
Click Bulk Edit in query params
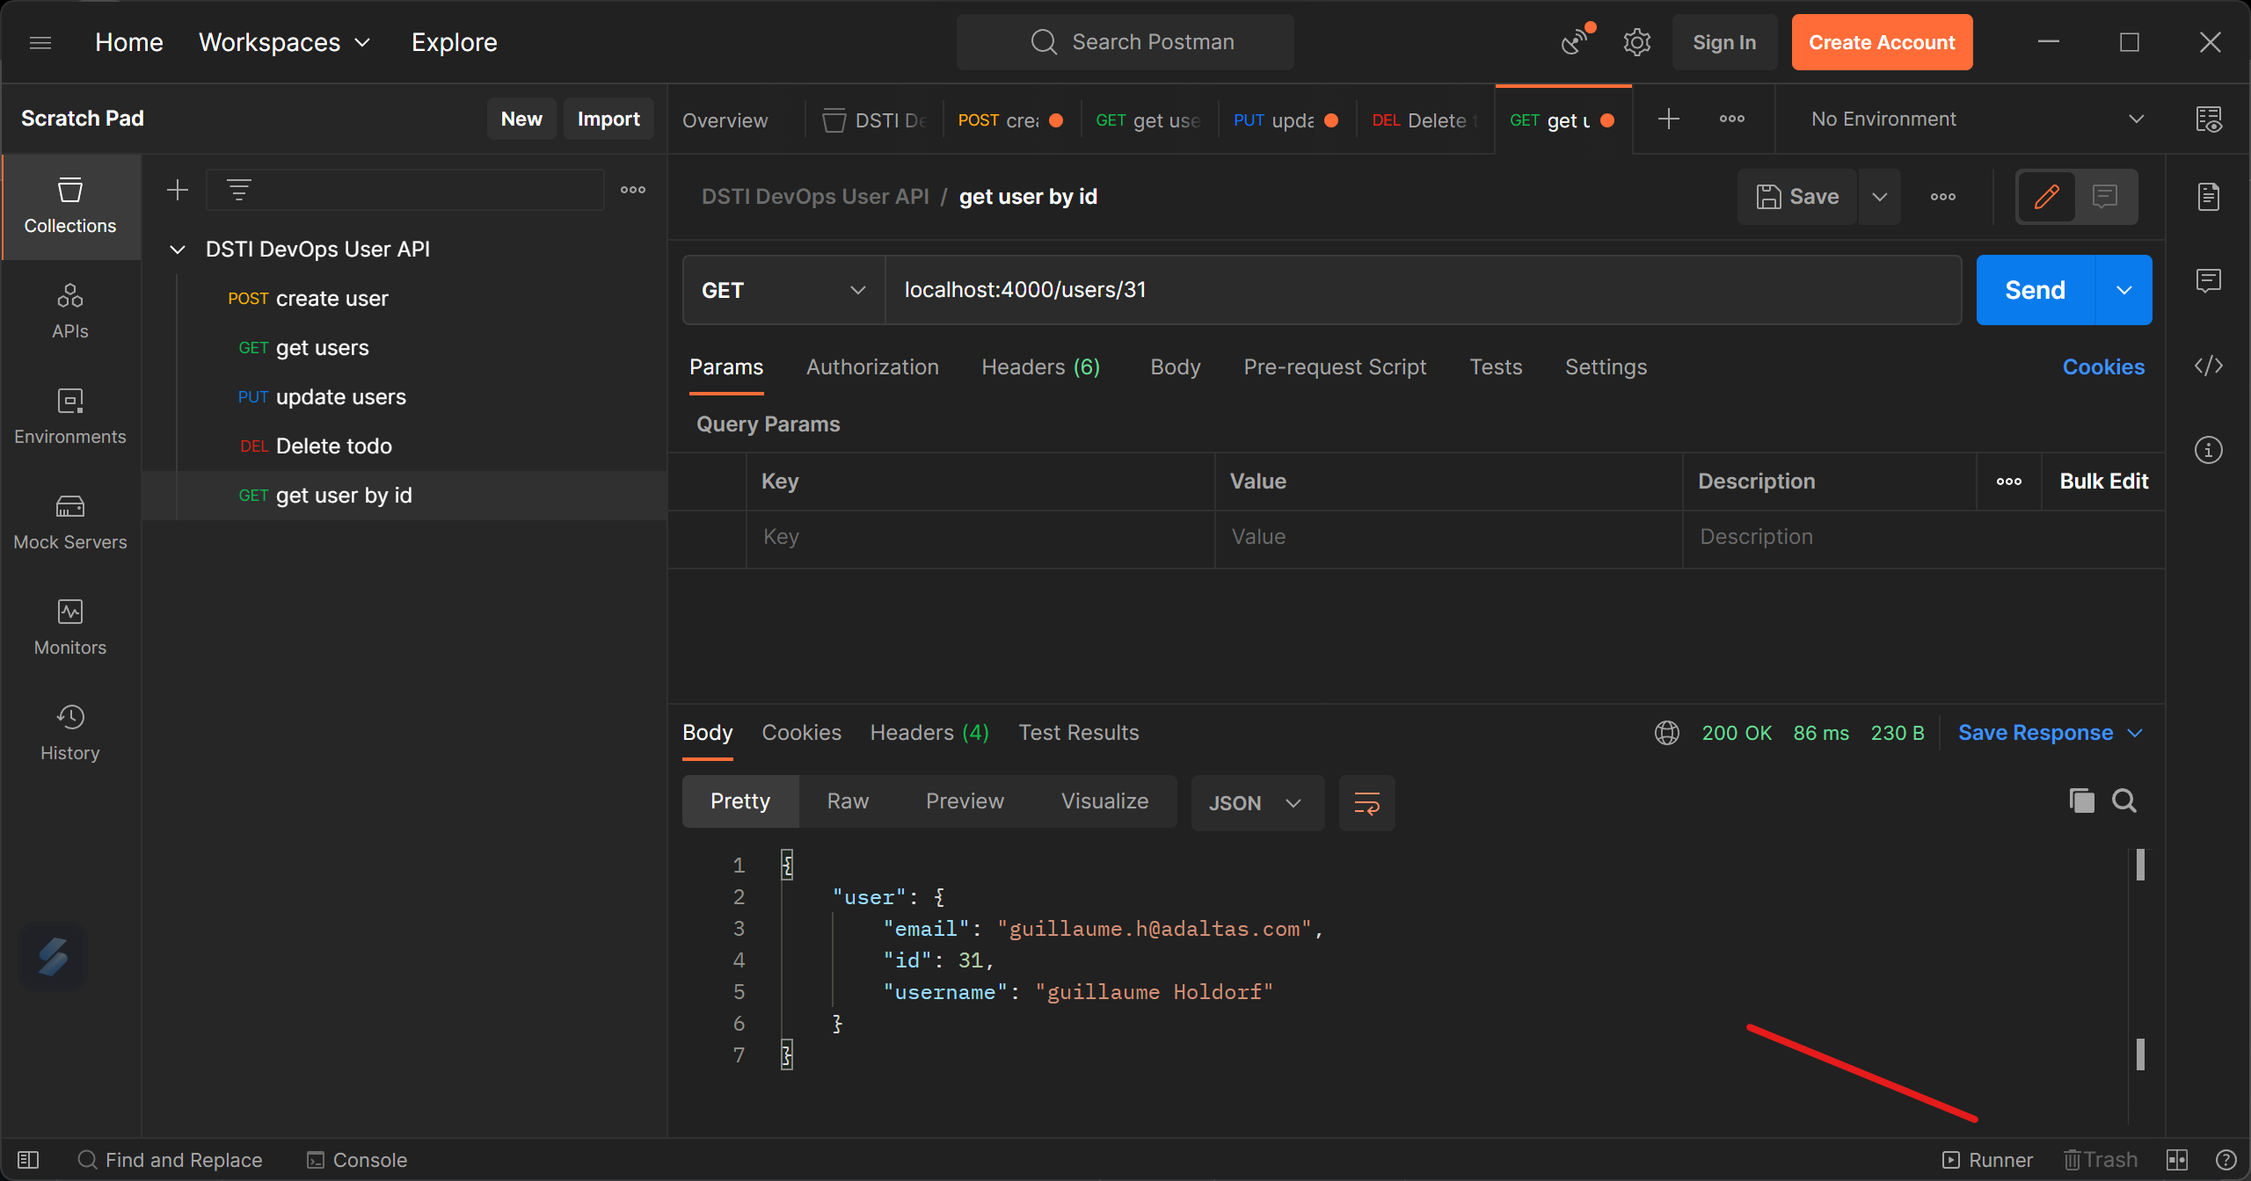(x=2103, y=482)
